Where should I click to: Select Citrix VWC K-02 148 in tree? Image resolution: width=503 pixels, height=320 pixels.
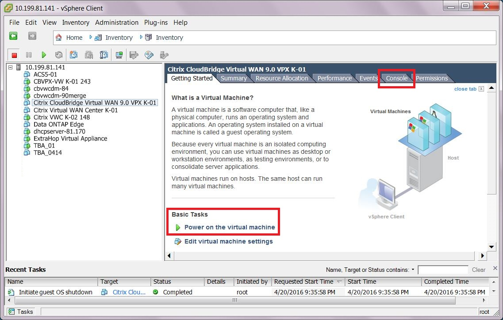pyautogui.click(x=61, y=118)
